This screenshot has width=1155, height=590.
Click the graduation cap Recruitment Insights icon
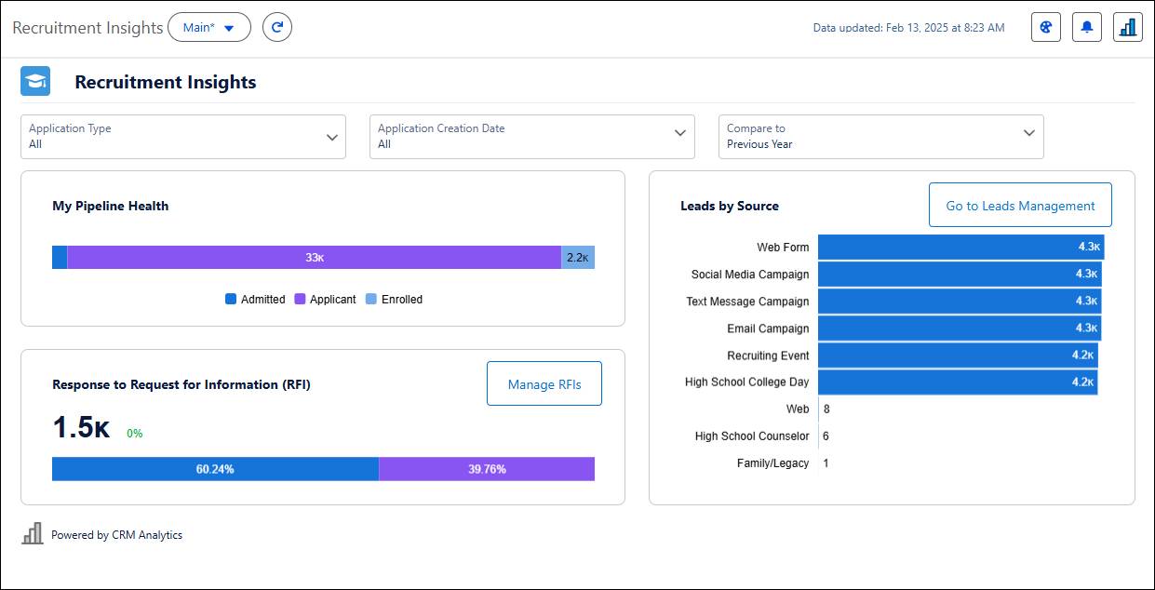(x=35, y=81)
